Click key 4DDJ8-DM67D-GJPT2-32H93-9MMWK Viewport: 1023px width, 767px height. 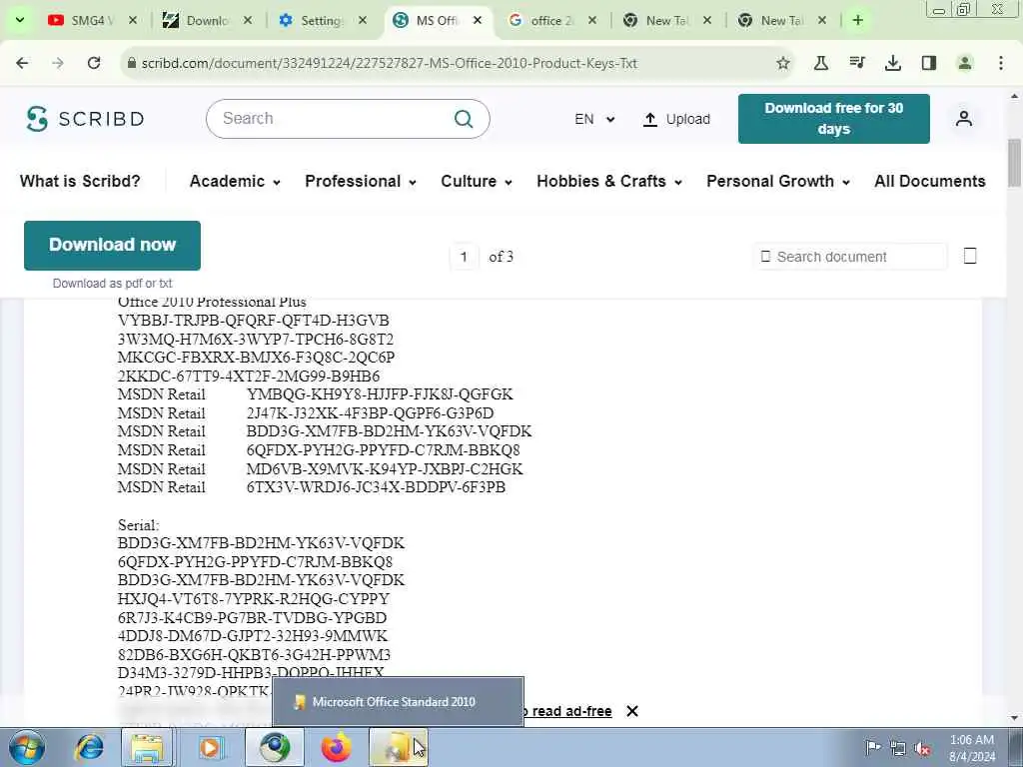tap(253, 636)
